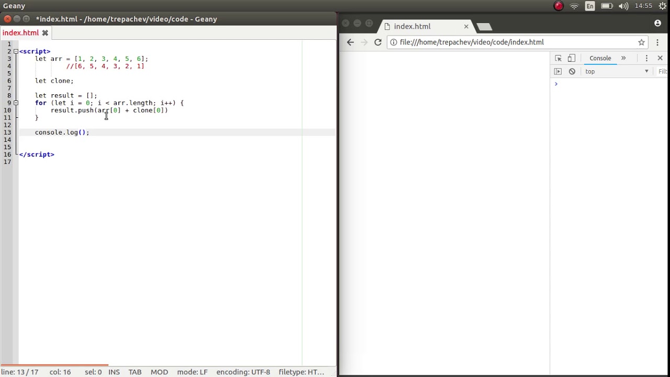The height and width of the screenshot is (377, 670).
Task: Open the En keyboard layout indicator
Action: 590,6
